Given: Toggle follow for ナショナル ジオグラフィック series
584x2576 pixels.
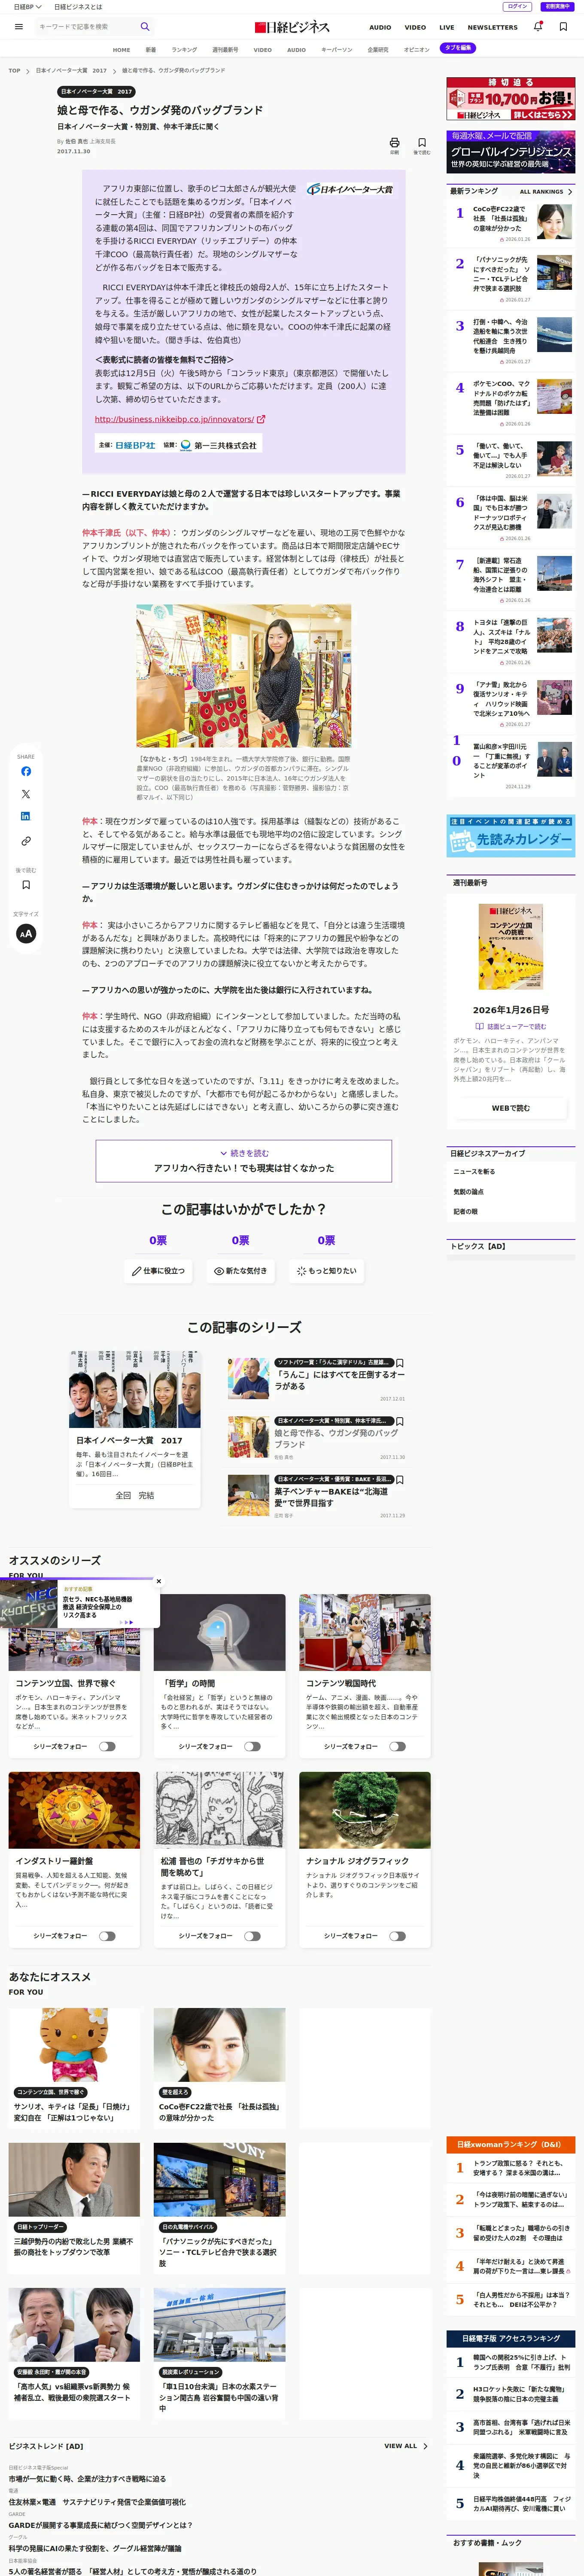Looking at the screenshot, I should [398, 1936].
